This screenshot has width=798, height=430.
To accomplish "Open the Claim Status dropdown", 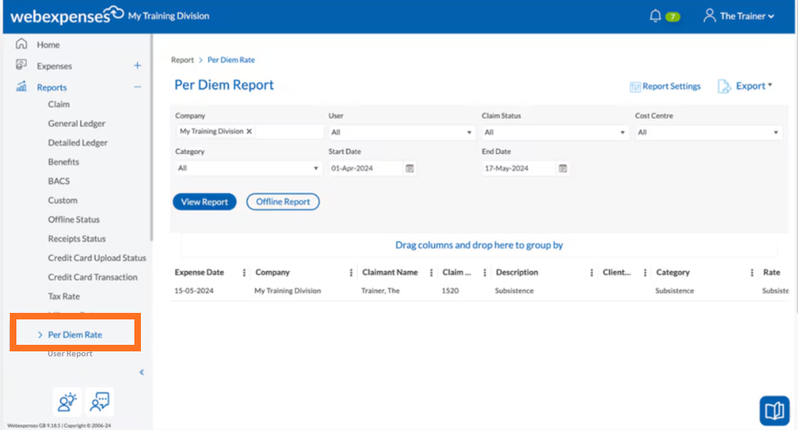I will 554,133.
